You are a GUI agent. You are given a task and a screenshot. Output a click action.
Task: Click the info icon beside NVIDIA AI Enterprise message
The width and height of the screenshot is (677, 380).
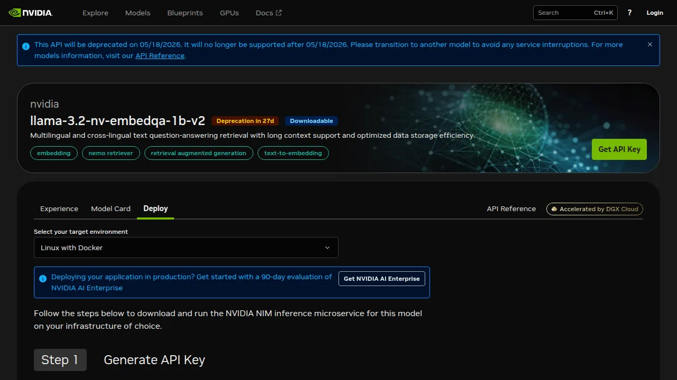click(43, 278)
